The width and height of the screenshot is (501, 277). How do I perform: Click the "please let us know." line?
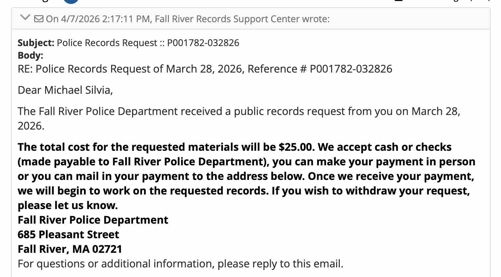tap(68, 205)
